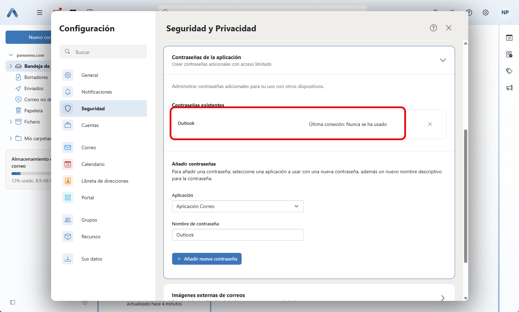Open the help icon in settings header

433,28
